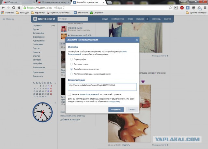This screenshot has width=208, height=149.
Task: Click the Отправить button
Action: click(x=116, y=110)
